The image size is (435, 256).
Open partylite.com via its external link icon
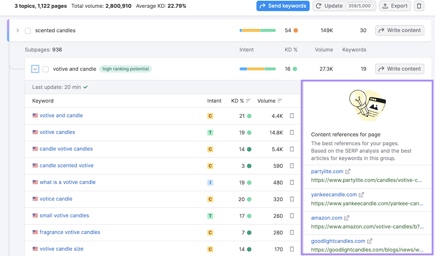348,171
